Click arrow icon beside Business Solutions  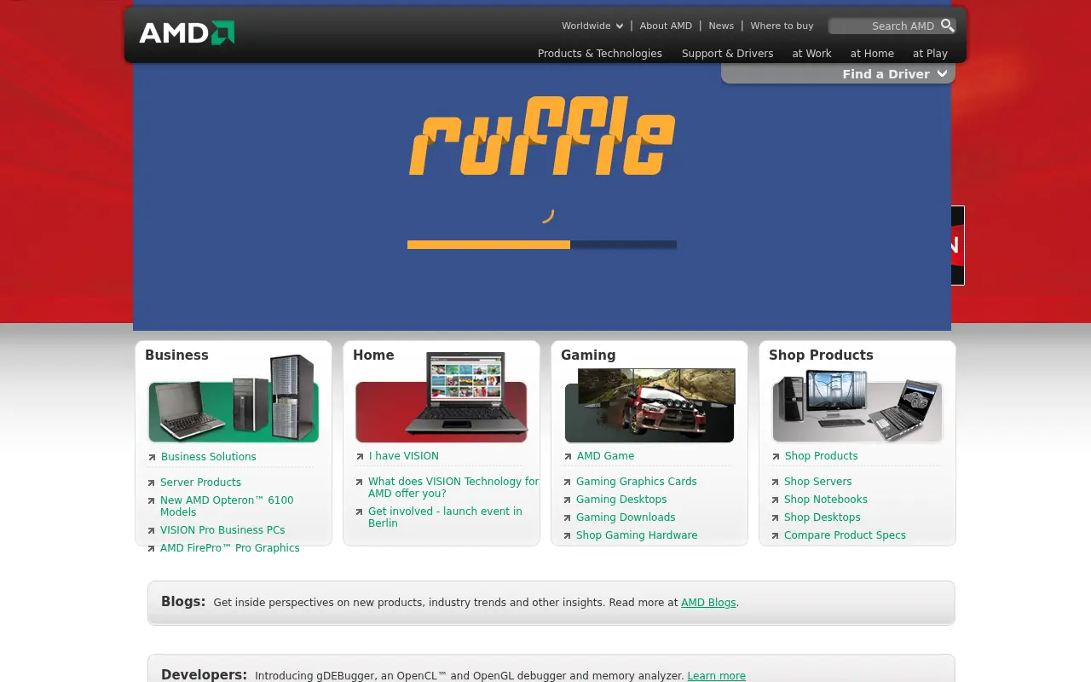pos(152,458)
